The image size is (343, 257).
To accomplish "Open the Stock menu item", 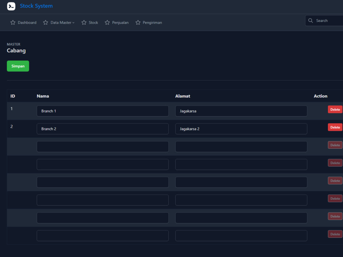I will (90, 23).
